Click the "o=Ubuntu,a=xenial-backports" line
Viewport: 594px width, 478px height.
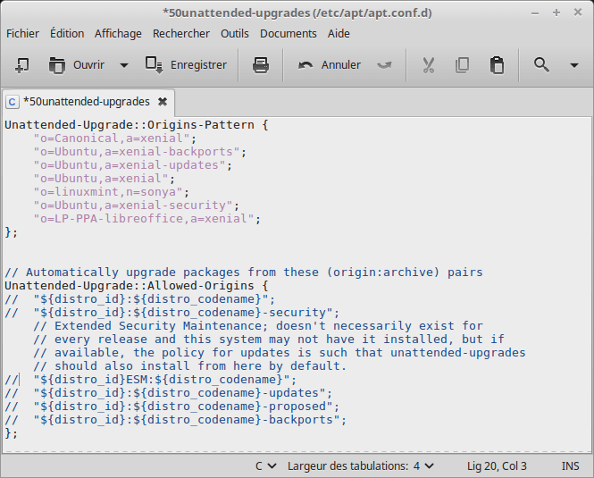(139, 152)
